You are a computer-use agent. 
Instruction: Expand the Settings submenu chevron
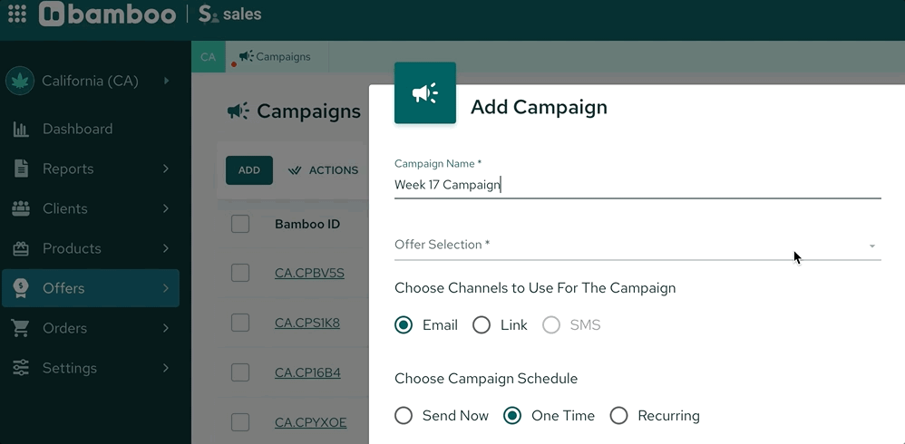point(166,368)
